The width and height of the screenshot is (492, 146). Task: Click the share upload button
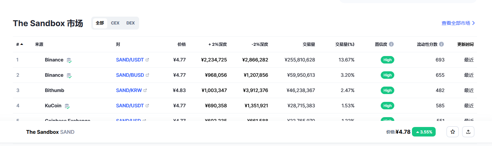pos(468,132)
